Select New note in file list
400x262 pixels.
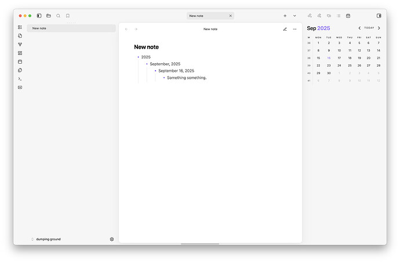71,28
